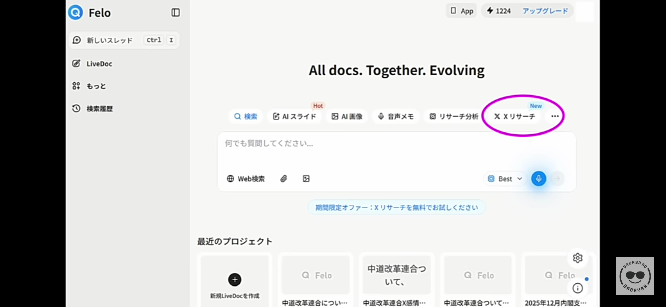Switch to 音声メモ voice memo mode
Viewport: 666px width, 307px height.
[396, 117]
